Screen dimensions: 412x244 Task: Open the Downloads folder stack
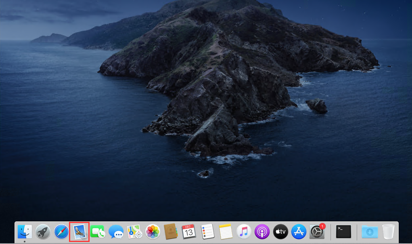pyautogui.click(x=370, y=231)
